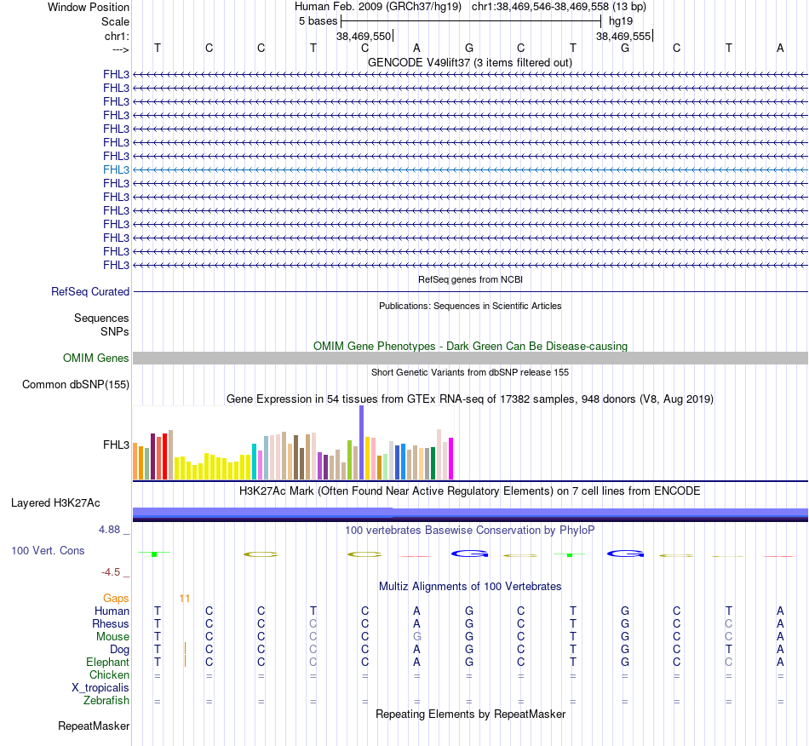This screenshot has width=809, height=746.
Task: Click the magenta GTEx expression bar
Action: [451, 459]
